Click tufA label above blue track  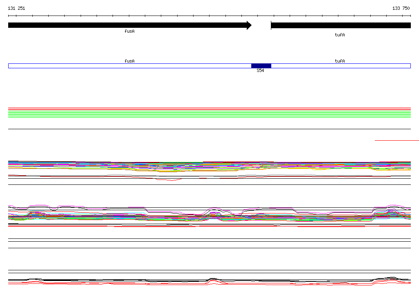pyautogui.click(x=340, y=61)
